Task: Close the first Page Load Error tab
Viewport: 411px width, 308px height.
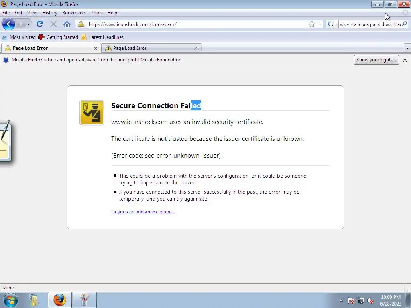Action: coord(96,48)
